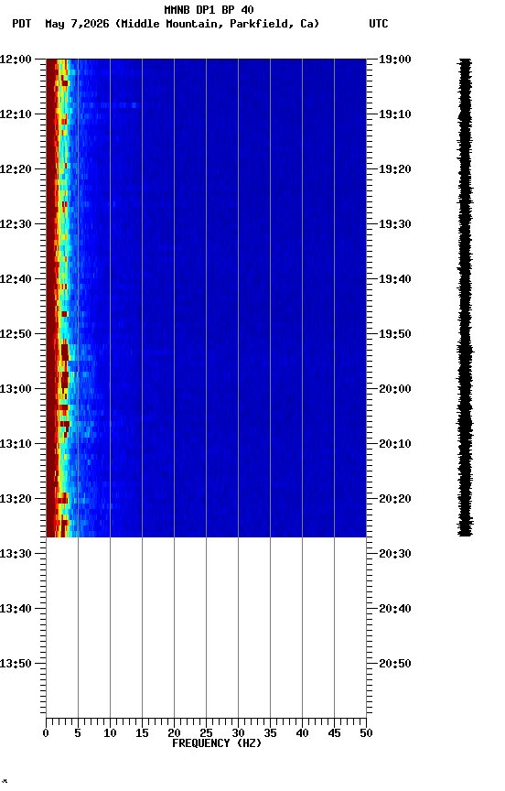
Task: Click the 19:40 UTC time label
Action: click(x=395, y=279)
